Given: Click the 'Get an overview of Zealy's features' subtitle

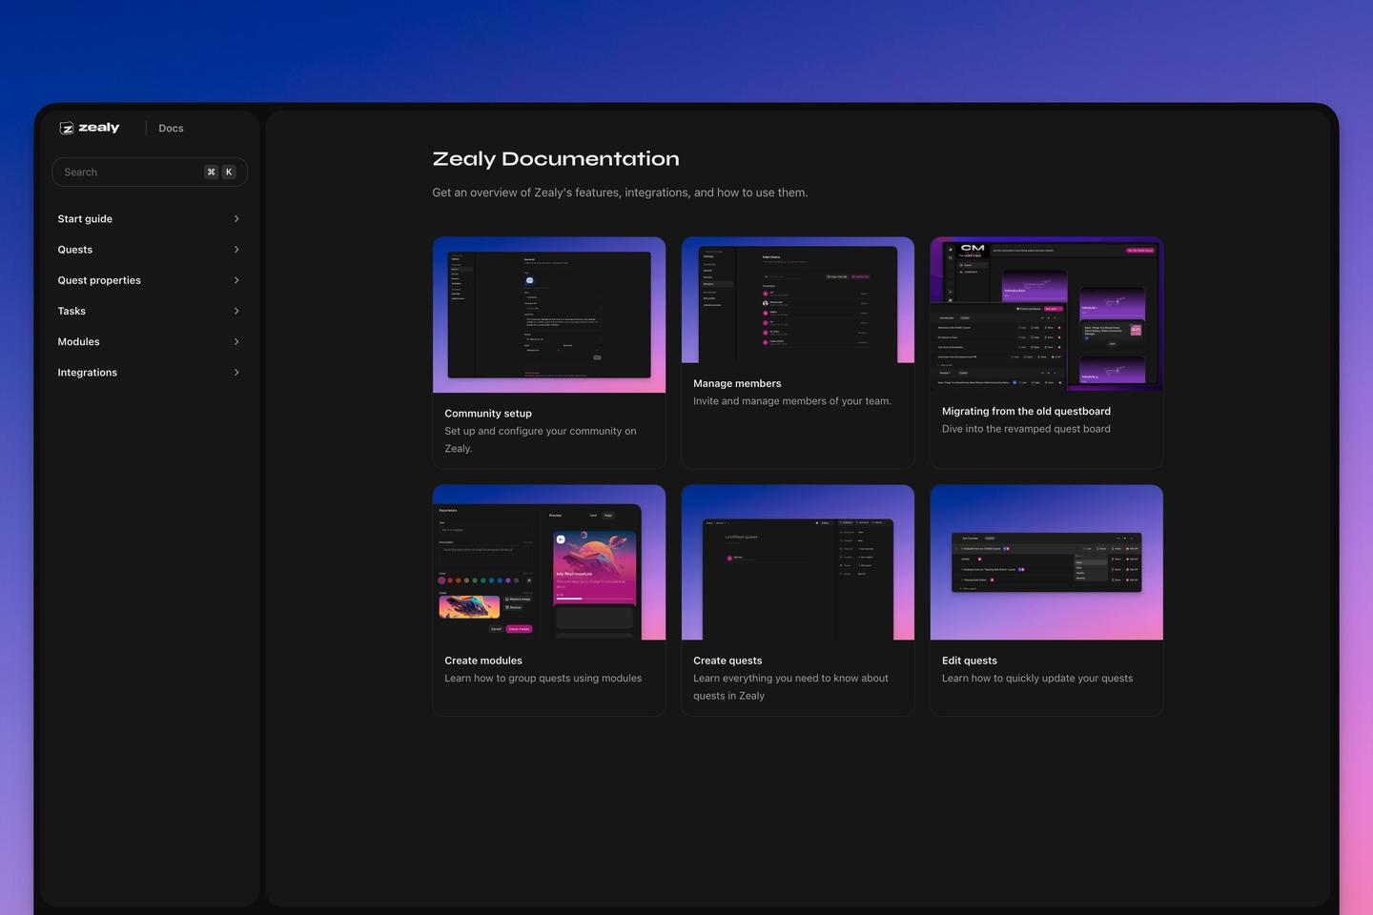Looking at the screenshot, I should [x=620, y=193].
